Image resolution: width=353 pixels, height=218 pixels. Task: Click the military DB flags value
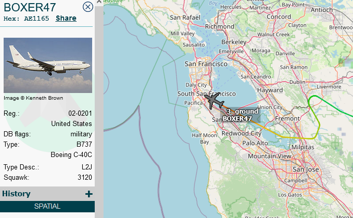(x=81, y=134)
